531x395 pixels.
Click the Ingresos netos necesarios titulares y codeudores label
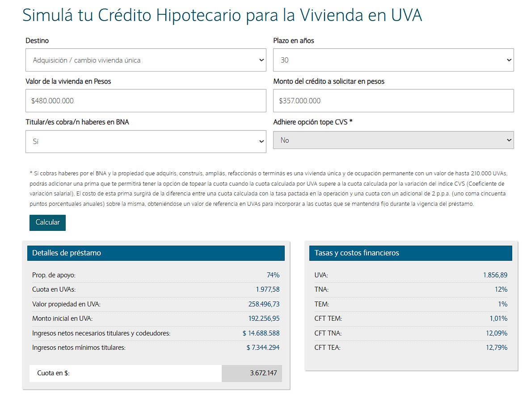click(x=101, y=333)
